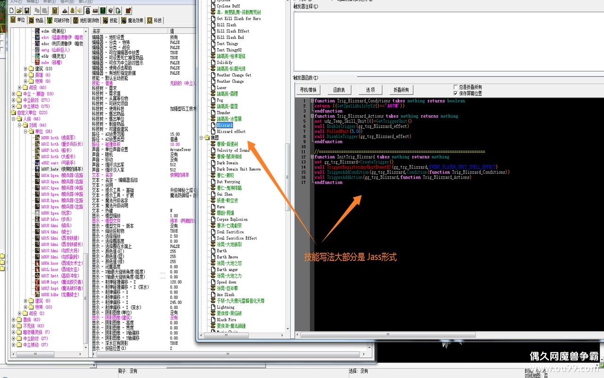604x378 pixels.
Task: Click the Test Map checkmark icon
Action: 128,10
